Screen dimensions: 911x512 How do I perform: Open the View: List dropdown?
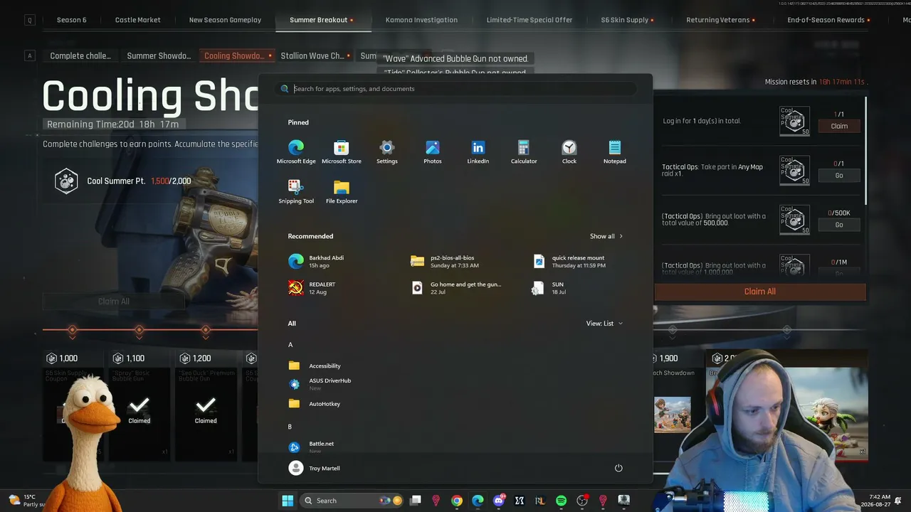pos(604,324)
